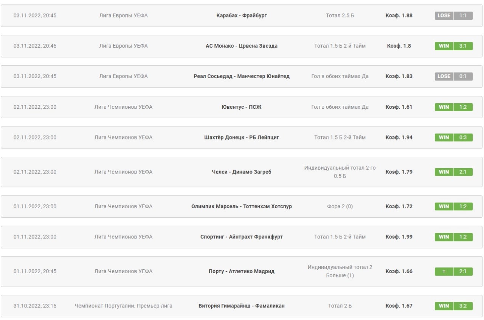Click the Шахтёр Донецк - РБ Лейпциг row title
Screen dimensions: 484x320
(241, 138)
